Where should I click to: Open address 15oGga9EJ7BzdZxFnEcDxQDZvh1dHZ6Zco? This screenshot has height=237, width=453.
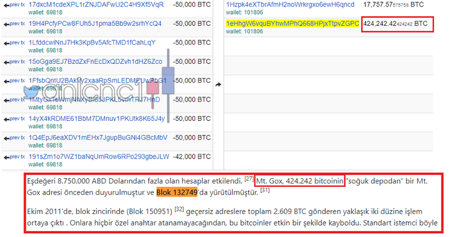[95, 62]
